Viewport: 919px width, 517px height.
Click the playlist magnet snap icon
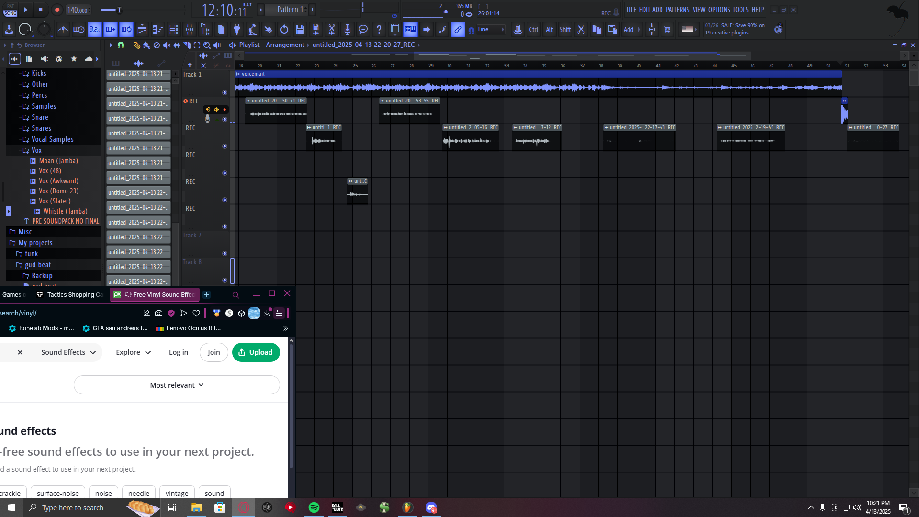pos(121,45)
